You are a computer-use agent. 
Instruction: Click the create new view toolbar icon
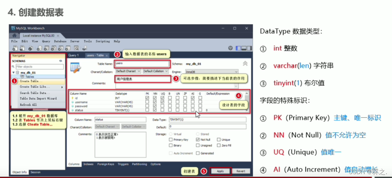(53, 48)
